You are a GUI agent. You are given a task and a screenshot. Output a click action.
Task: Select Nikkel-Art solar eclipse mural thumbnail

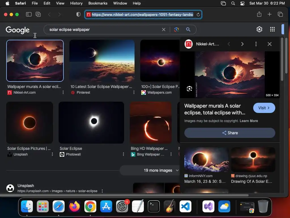point(35,61)
